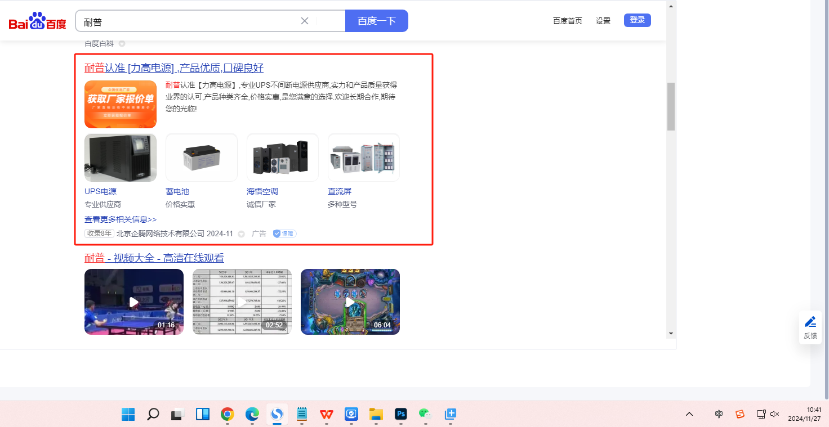Open network settings tray icon
Screen dimensions: 829x427
pyautogui.click(x=761, y=415)
